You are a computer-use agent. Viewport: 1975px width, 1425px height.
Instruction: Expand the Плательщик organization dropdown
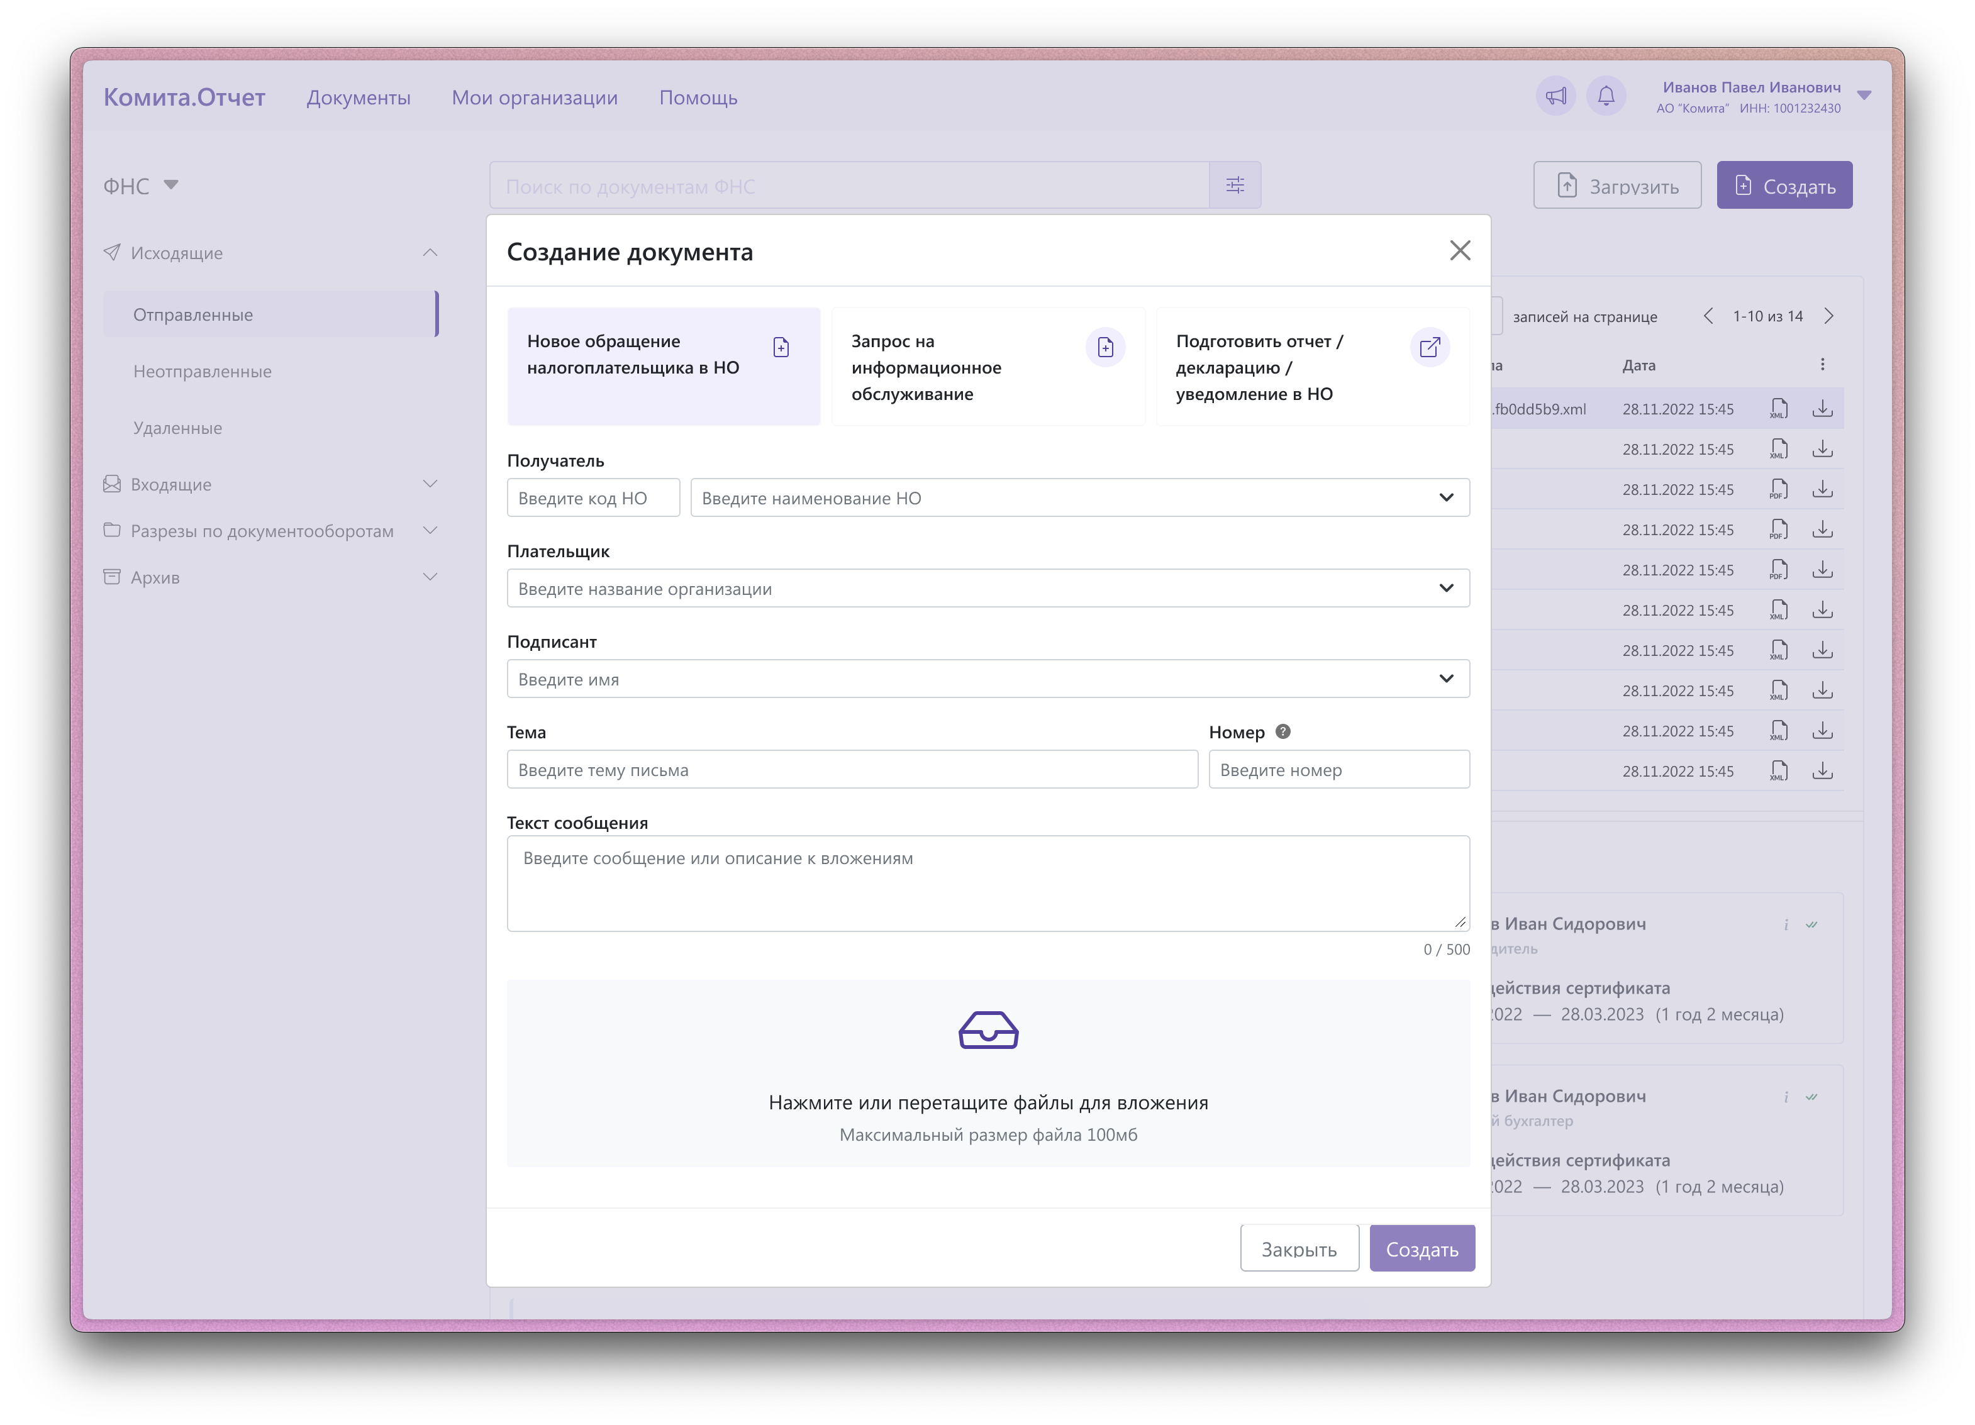987,589
